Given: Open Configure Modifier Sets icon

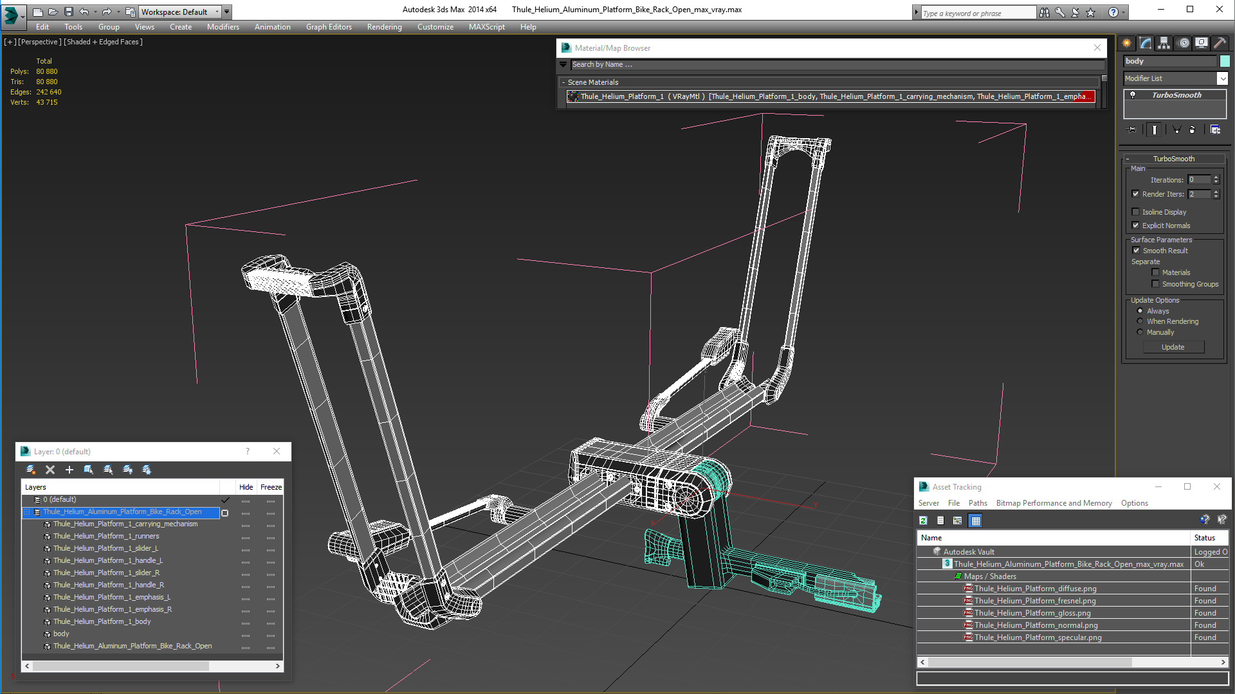Looking at the screenshot, I should tap(1215, 130).
